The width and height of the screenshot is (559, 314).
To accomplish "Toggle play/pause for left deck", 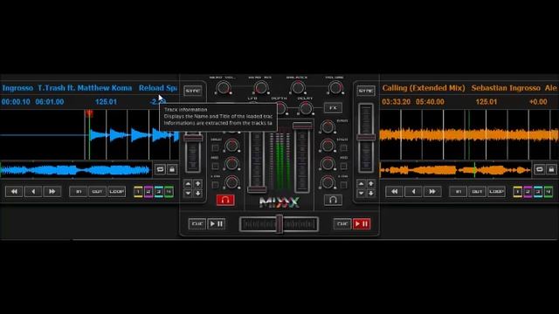I will pos(217,223).
